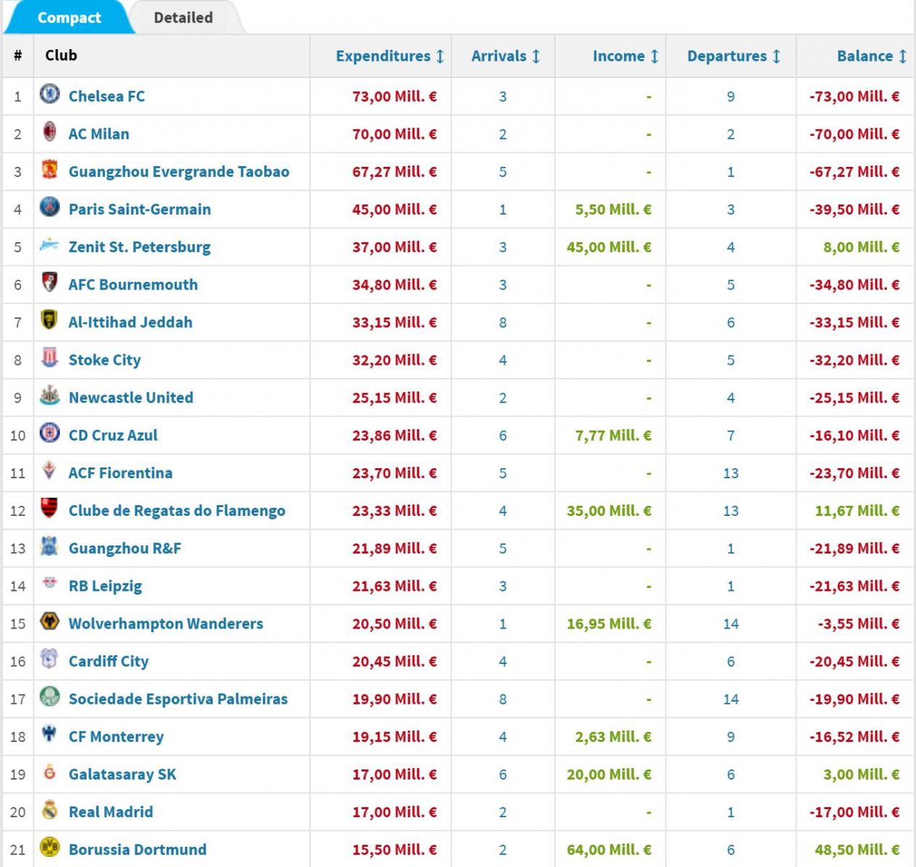916x867 pixels.
Task: Click the Chelsea FC club crest icon
Action: coord(49,94)
